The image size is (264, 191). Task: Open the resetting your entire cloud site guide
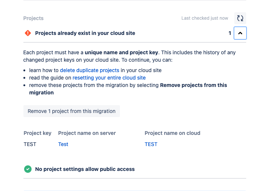point(109,78)
